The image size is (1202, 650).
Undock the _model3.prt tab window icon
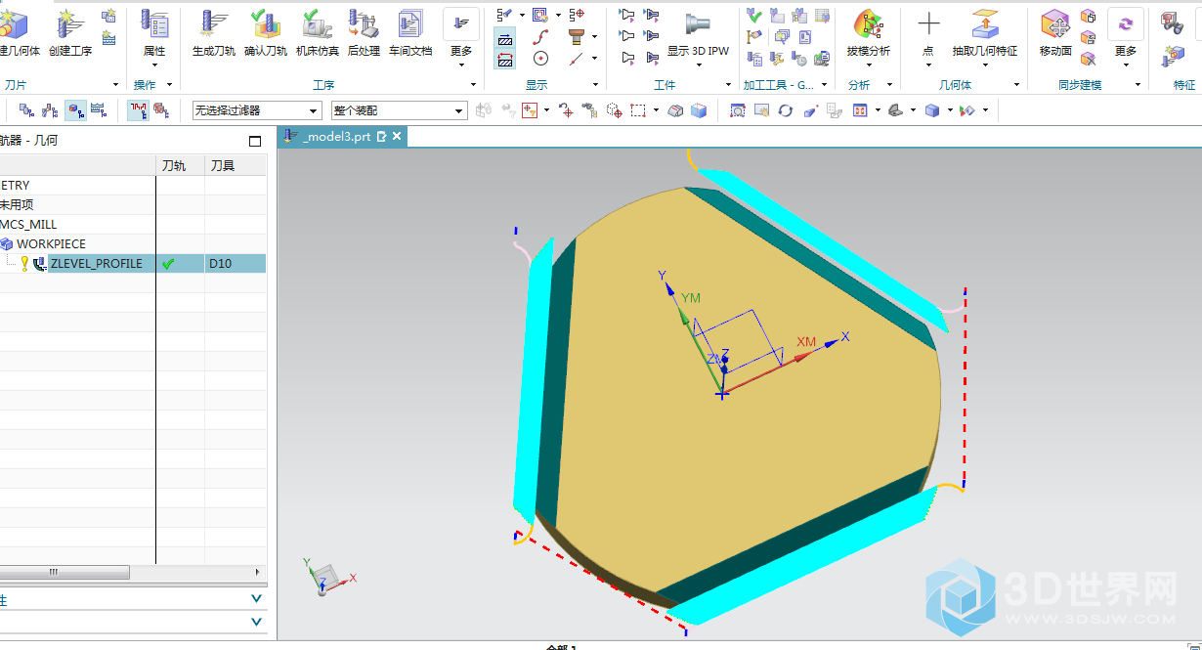point(382,137)
